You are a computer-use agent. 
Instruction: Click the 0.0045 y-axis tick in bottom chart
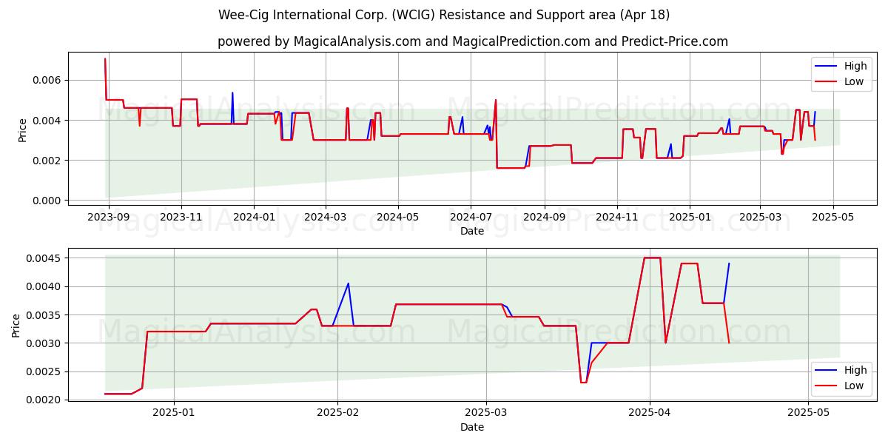44,258
